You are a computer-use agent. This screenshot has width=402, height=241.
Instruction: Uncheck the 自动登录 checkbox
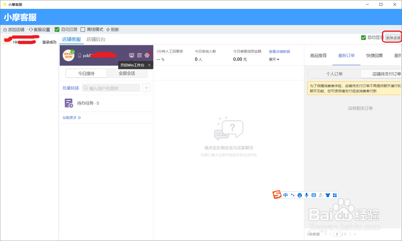point(363,38)
